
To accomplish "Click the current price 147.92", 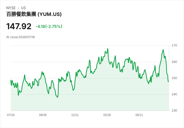I will tap(19, 26).
